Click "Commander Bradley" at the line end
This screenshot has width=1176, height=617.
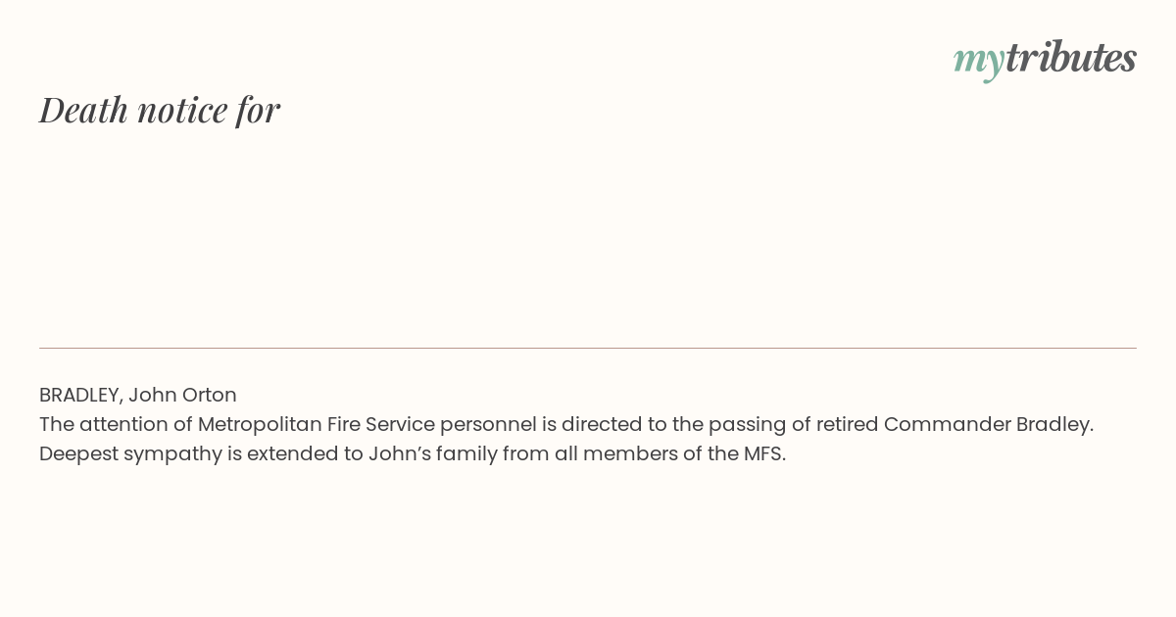point(989,424)
